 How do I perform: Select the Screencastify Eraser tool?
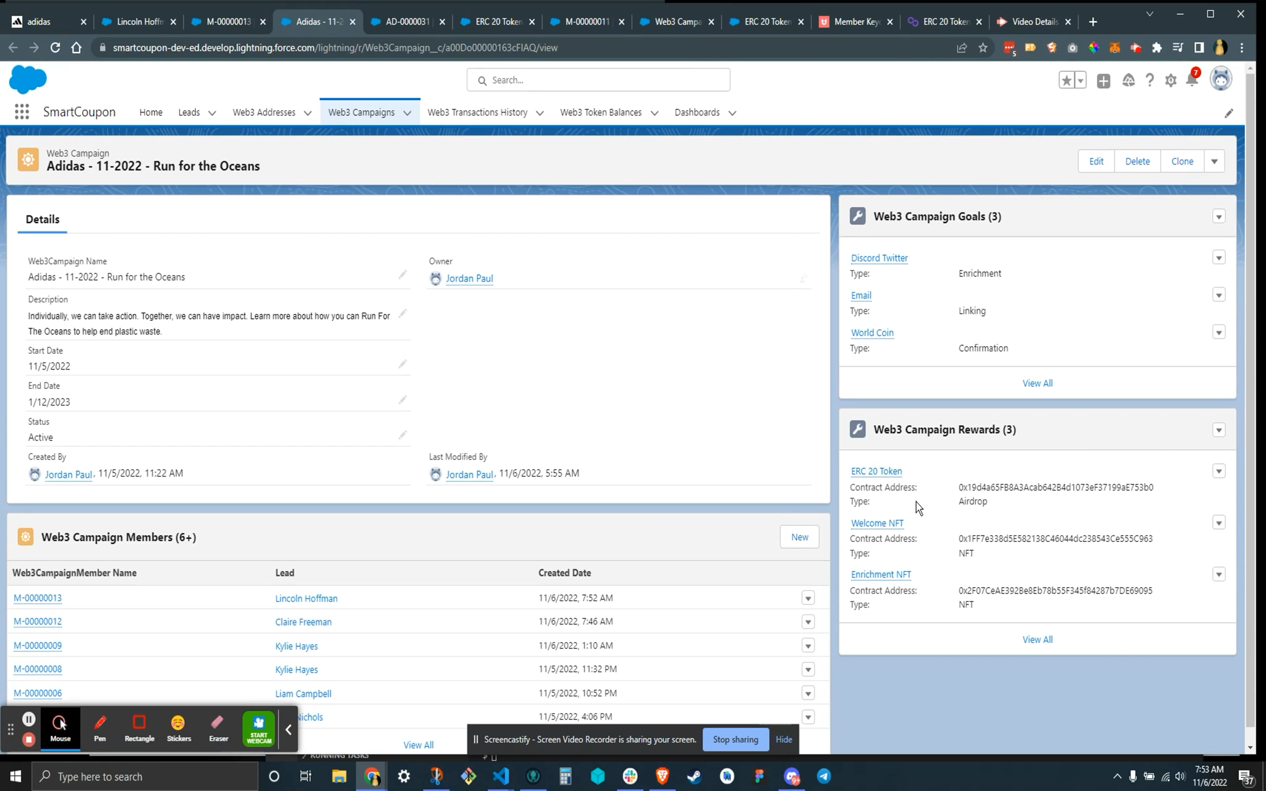click(218, 729)
